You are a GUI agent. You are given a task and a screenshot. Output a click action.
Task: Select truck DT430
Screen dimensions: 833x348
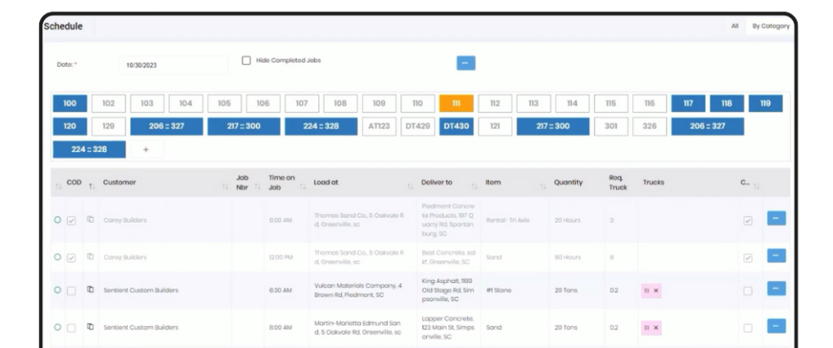[456, 127]
